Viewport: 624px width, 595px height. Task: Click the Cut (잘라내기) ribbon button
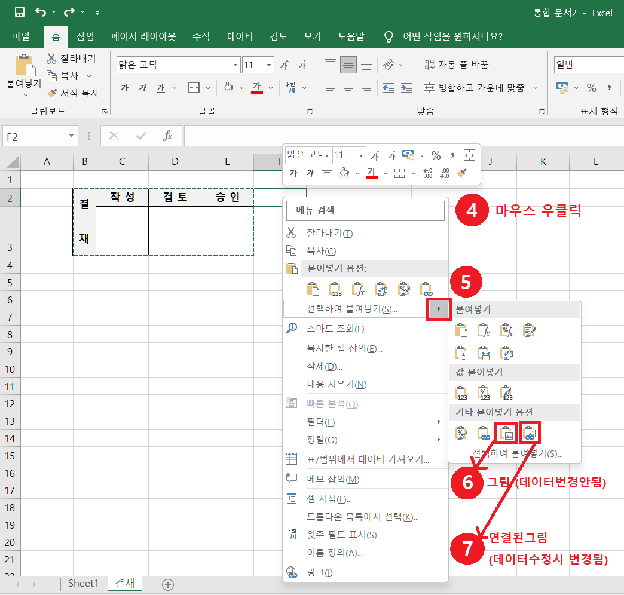[72, 59]
